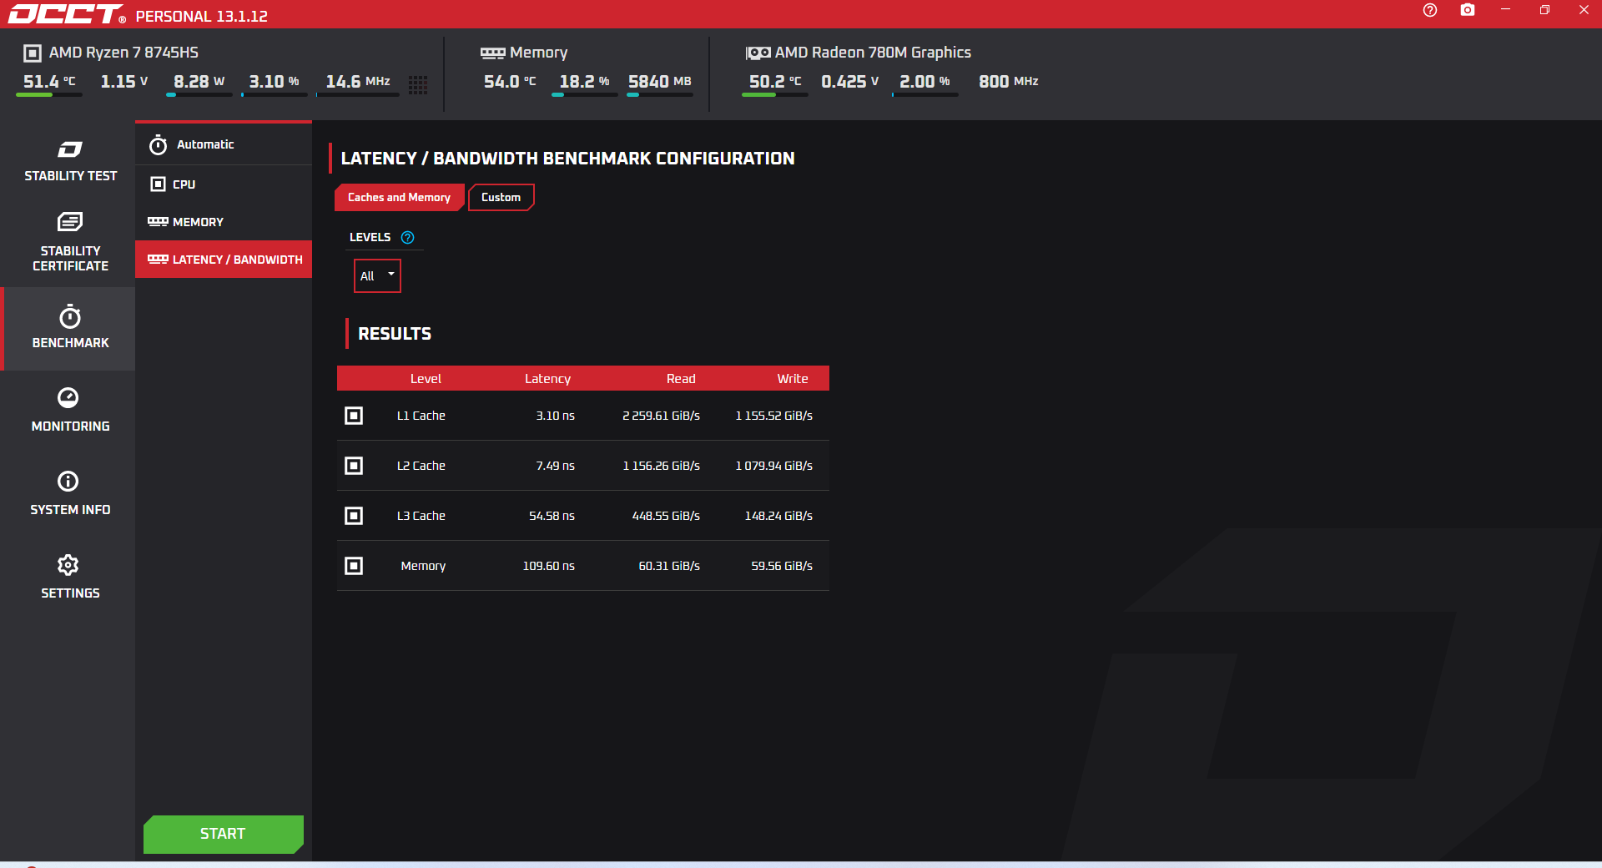Select the Benchmark sidebar section
Image resolution: width=1602 pixels, height=868 pixels.
[70, 328]
